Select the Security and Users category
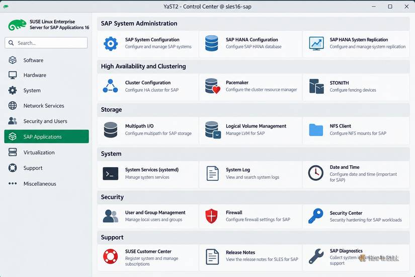415x277 pixels. (47, 121)
